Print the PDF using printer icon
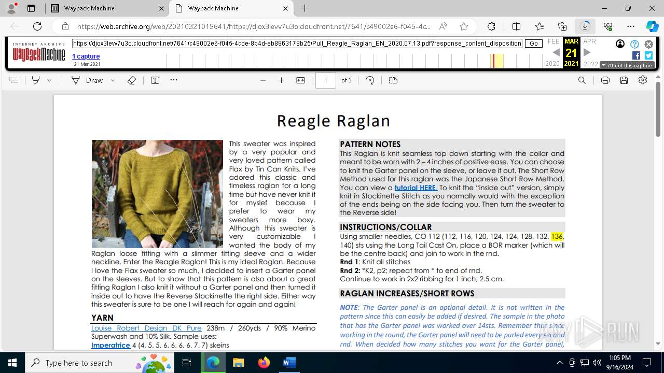The image size is (664, 373). [x=605, y=80]
